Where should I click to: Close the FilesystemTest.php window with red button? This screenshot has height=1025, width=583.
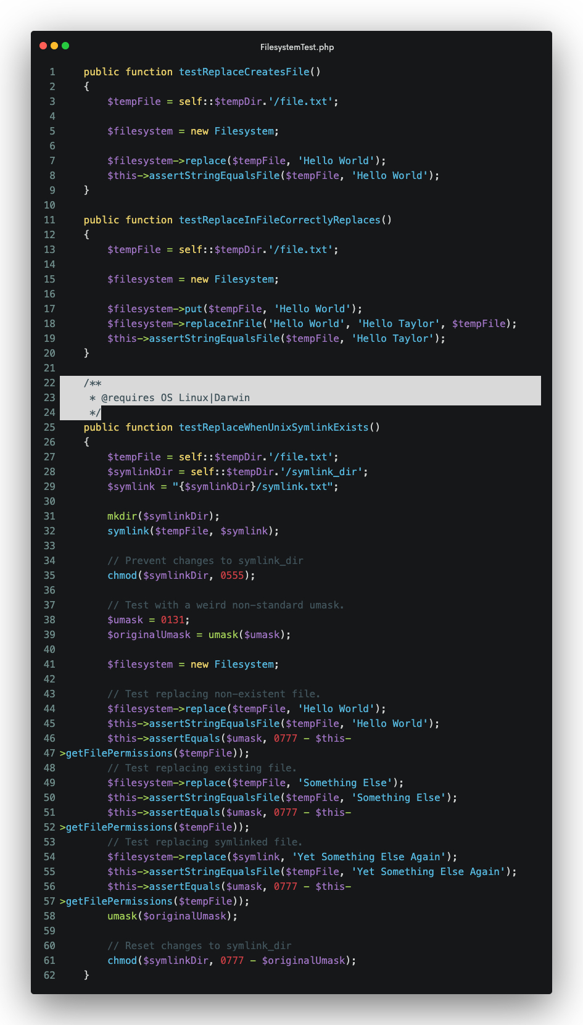point(43,46)
